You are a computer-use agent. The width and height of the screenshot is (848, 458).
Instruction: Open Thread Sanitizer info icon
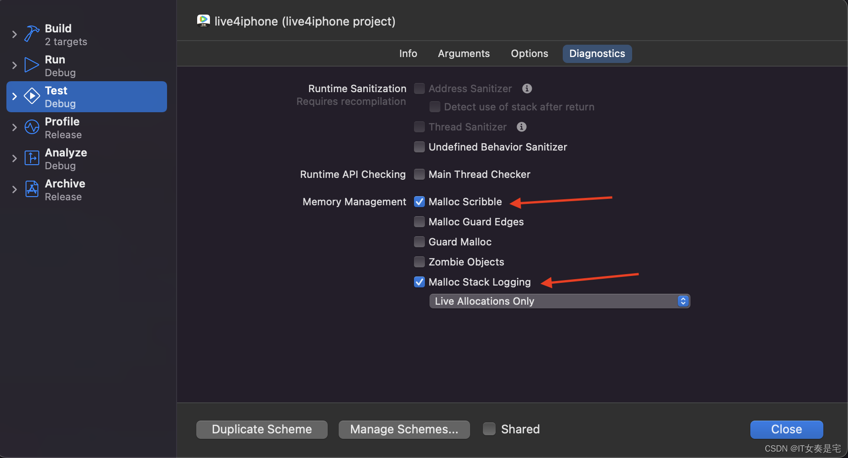click(x=522, y=127)
